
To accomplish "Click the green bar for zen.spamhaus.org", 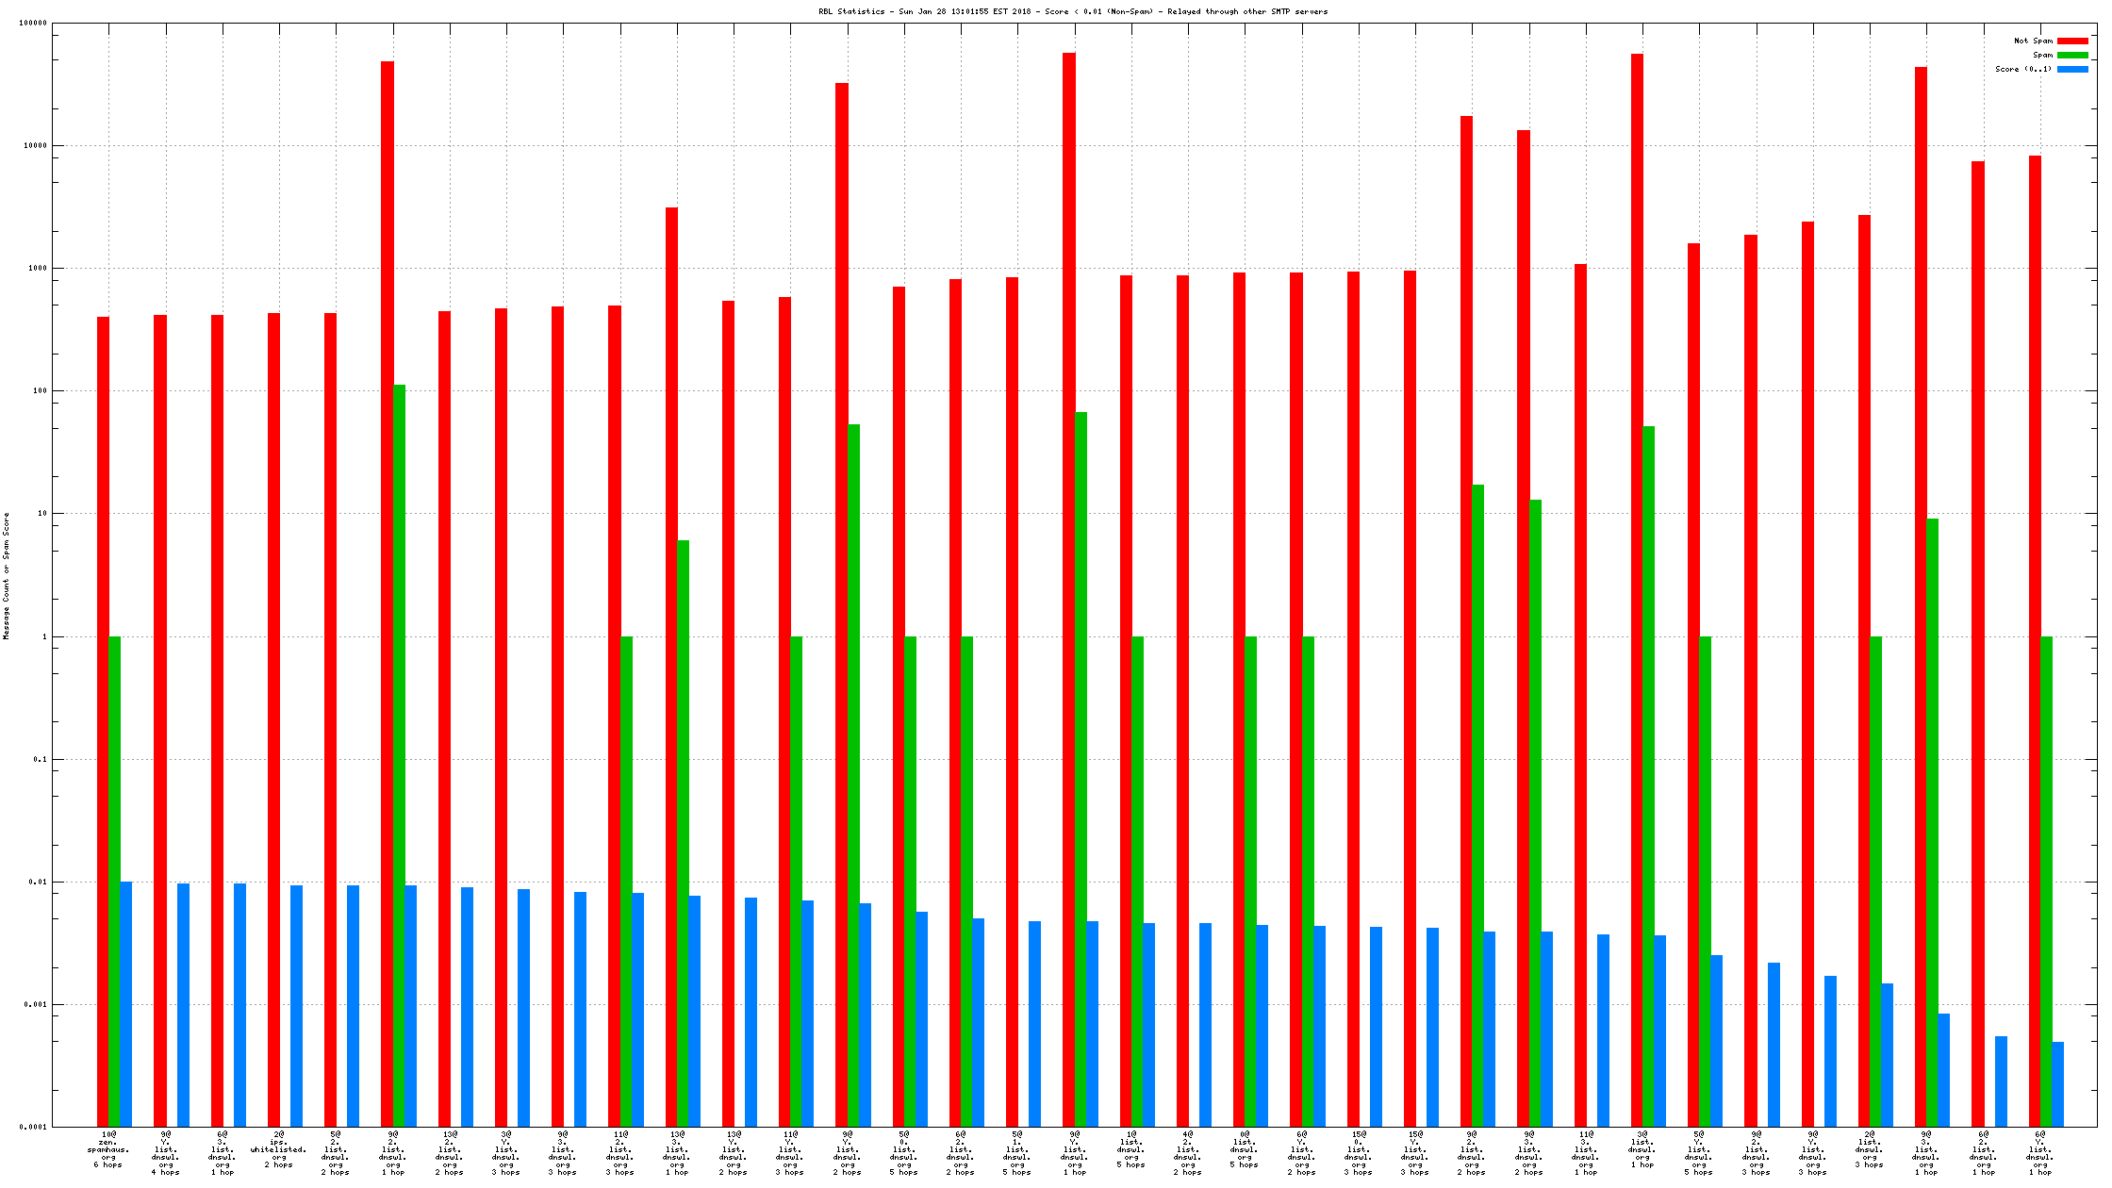I will click(x=115, y=882).
